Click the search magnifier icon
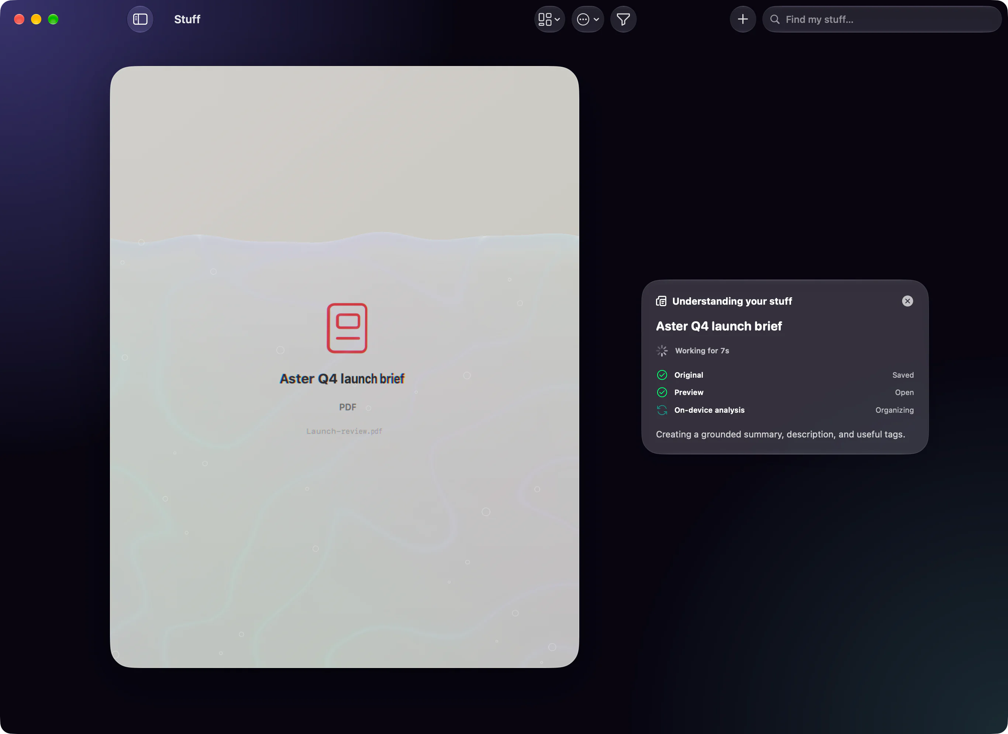 point(775,19)
